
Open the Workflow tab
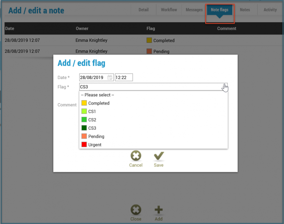coord(169,10)
